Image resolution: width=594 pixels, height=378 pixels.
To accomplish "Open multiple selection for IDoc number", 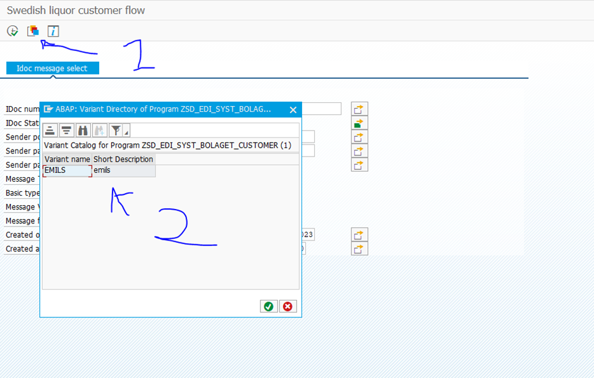I will coord(359,109).
